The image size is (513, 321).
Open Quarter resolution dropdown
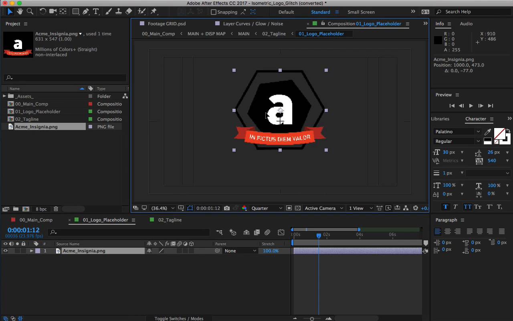[267, 208]
